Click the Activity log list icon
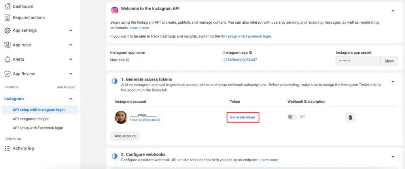Viewport: 405px width, 169px height. pyautogui.click(x=8, y=148)
